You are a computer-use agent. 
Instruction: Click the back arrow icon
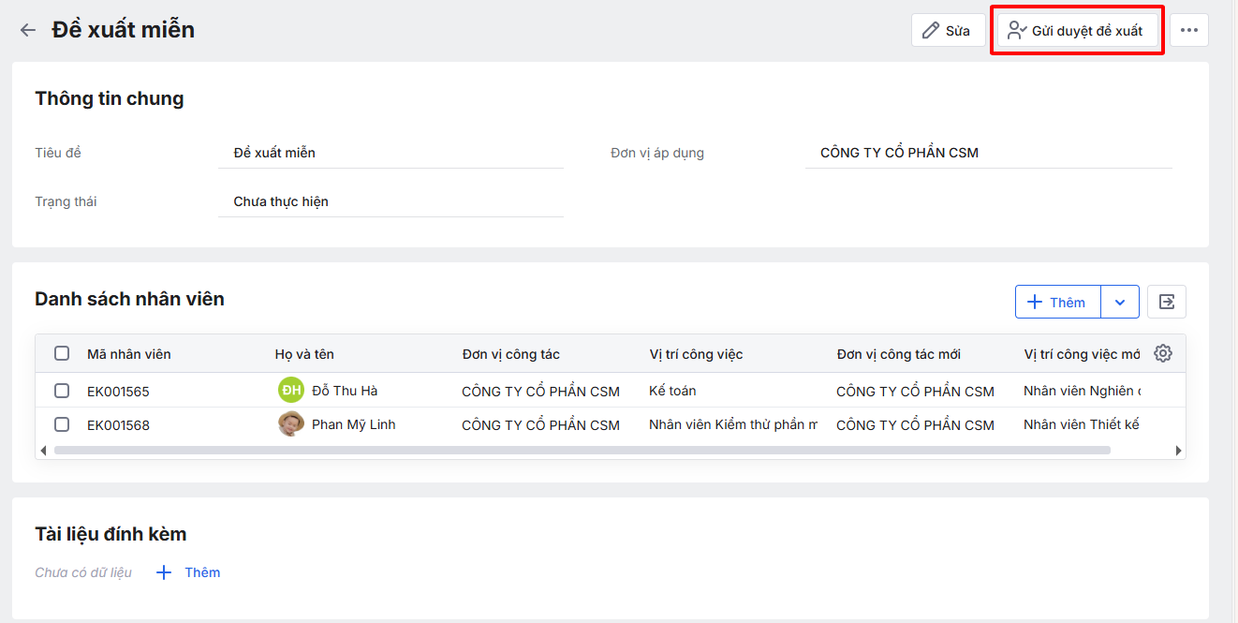tap(28, 30)
